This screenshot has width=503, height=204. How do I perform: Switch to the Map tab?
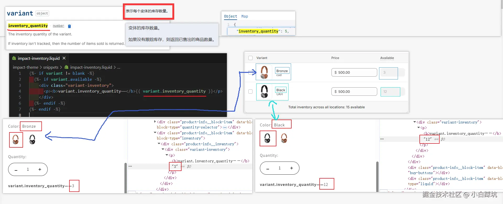pos(245,16)
